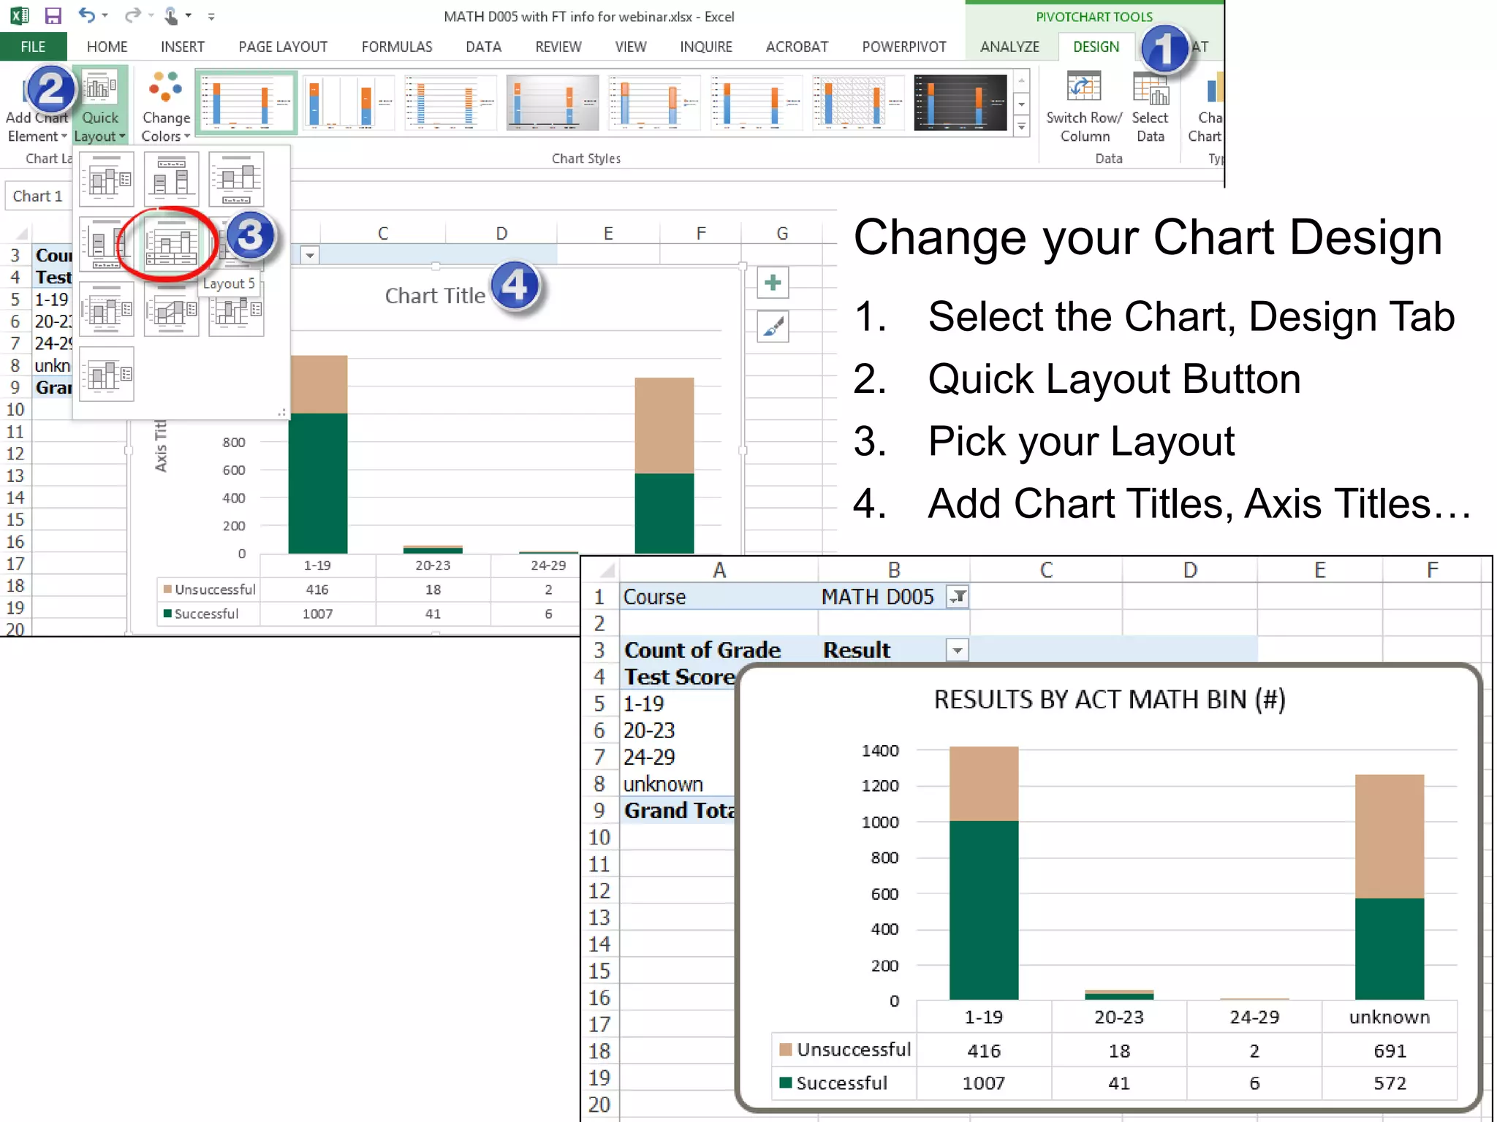
Task: Click the Successful legend swatch in lower chart
Action: pos(786,1083)
